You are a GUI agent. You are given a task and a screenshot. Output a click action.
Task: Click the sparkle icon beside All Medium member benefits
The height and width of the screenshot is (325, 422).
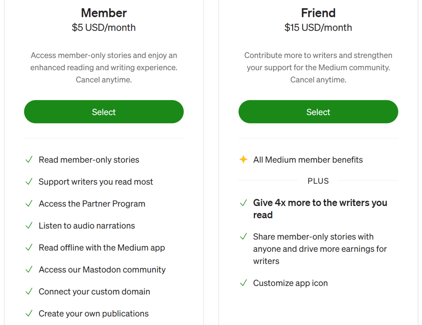pyautogui.click(x=244, y=160)
